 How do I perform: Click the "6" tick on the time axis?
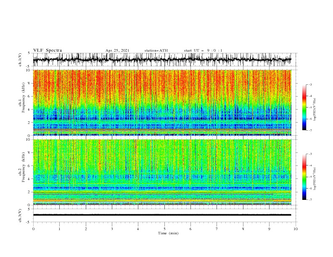[x=190, y=229]
